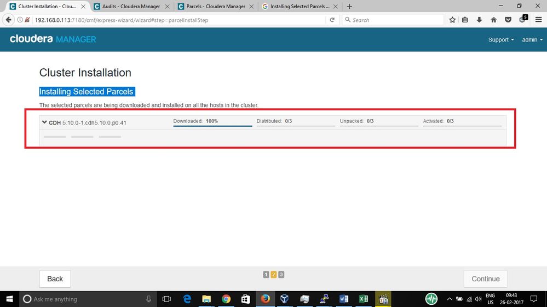Open Word from taskbar
Screen dimensions: 547x307
point(344,299)
